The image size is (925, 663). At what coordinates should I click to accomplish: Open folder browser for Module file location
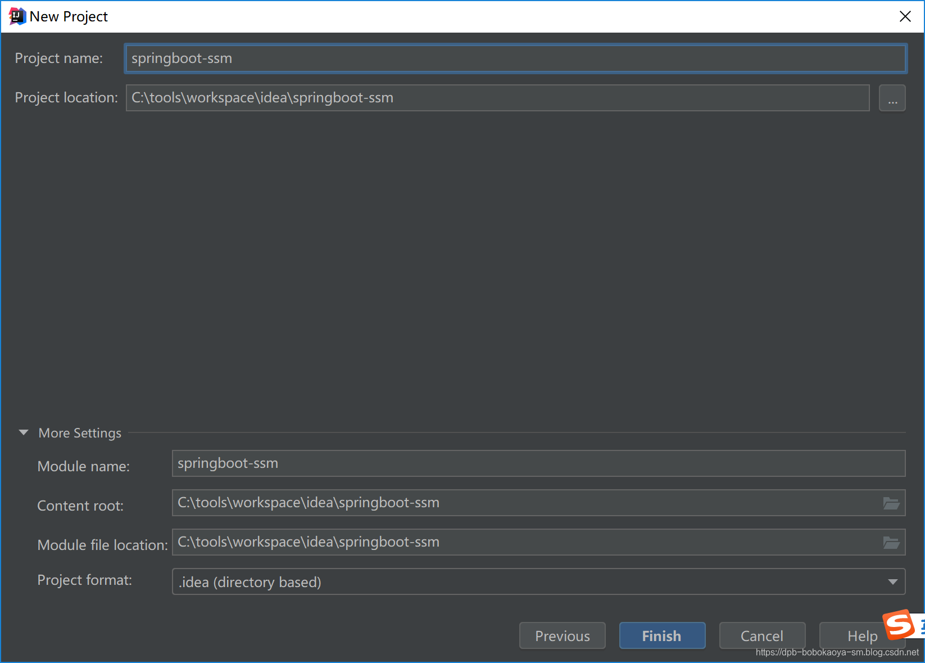coord(891,543)
